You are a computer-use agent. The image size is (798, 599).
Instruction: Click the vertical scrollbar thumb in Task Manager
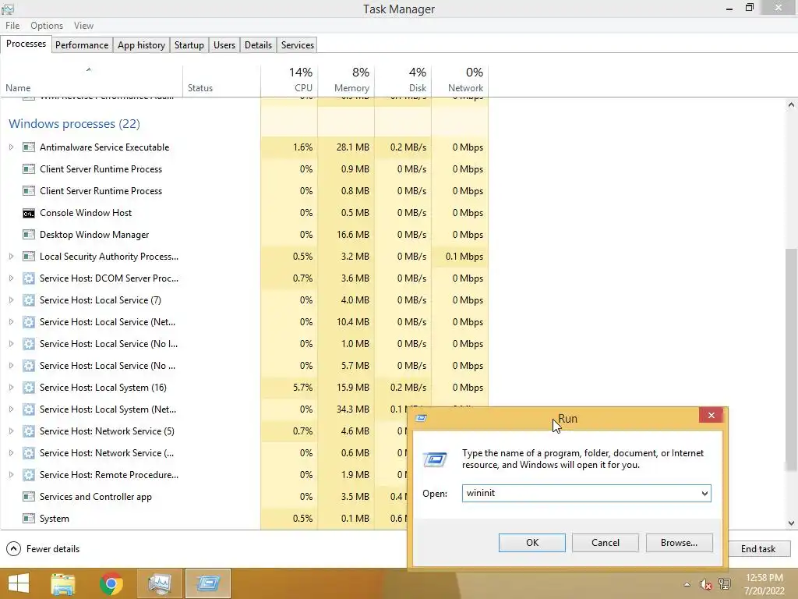tap(791, 360)
